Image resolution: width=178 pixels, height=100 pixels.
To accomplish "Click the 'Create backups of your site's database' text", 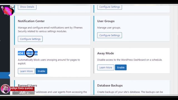I will click(x=130, y=92).
